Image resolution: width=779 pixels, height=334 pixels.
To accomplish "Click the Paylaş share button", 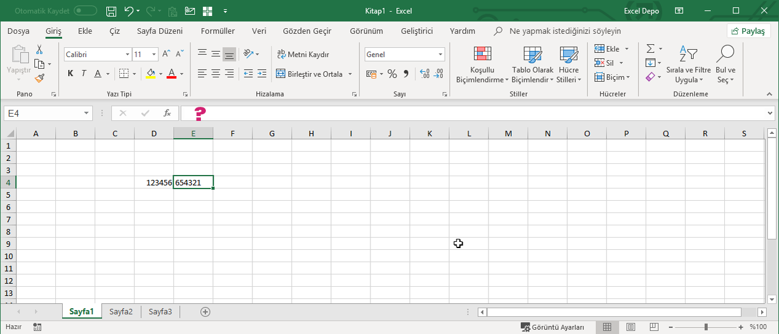I will click(x=749, y=31).
